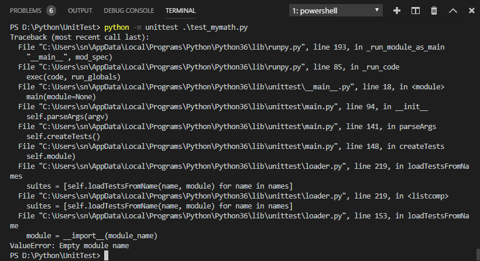This screenshot has width=480, height=261.
Task: Click 'self.parseArgs(argv)' line
Action: coord(67,117)
